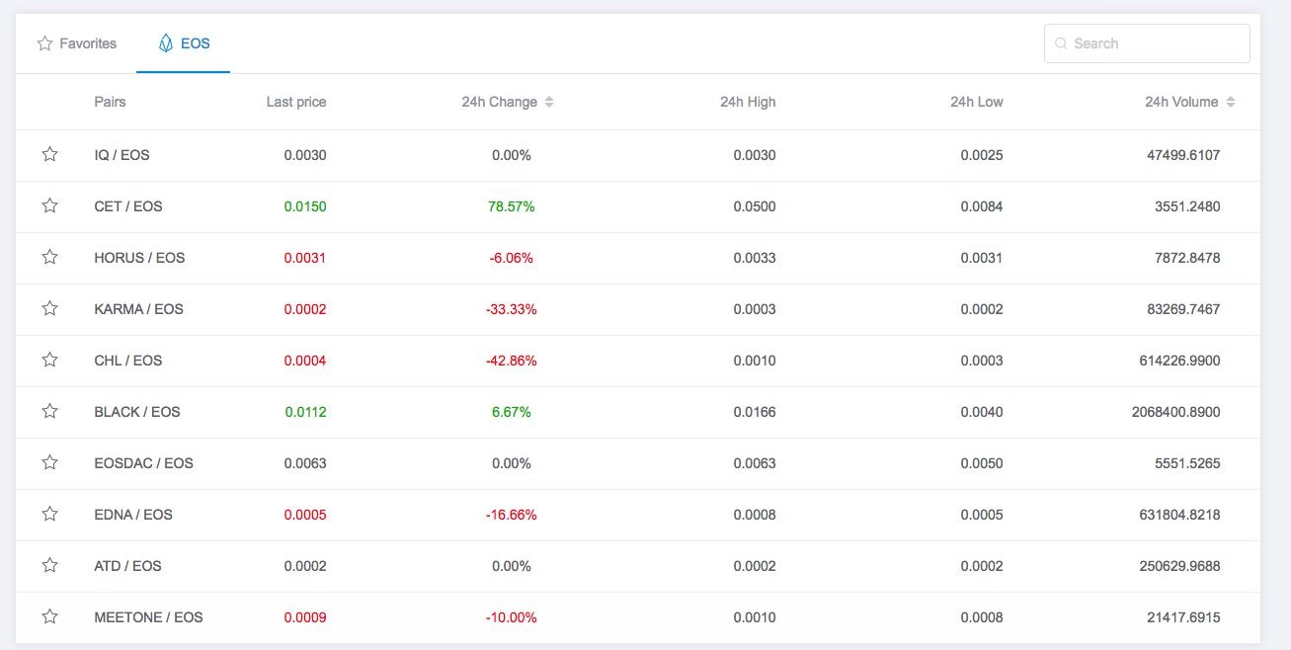Click volume value 250629.9688

click(1179, 566)
